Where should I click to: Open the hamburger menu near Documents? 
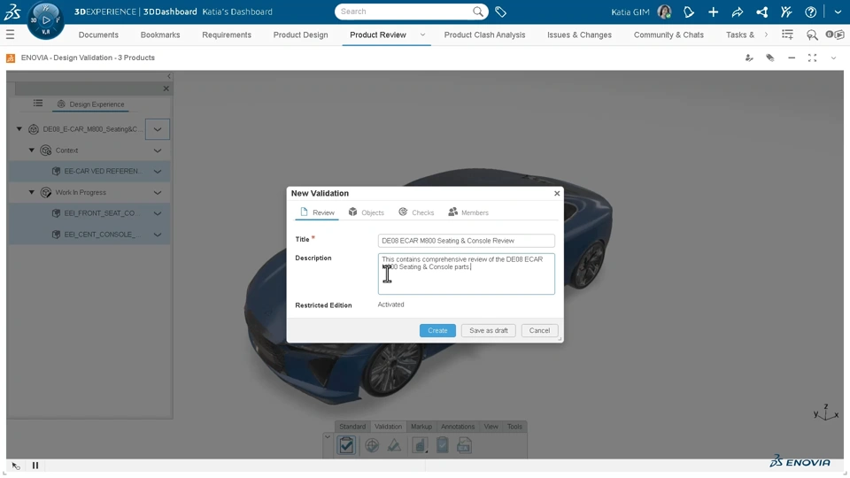click(x=10, y=35)
